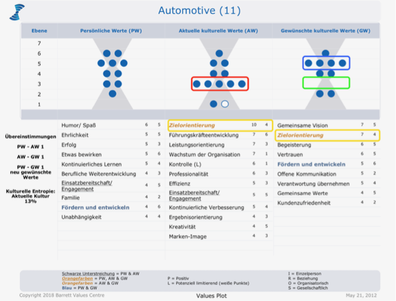Click Zielorientierung in the current culture list
396x301 pixels.
pos(197,125)
